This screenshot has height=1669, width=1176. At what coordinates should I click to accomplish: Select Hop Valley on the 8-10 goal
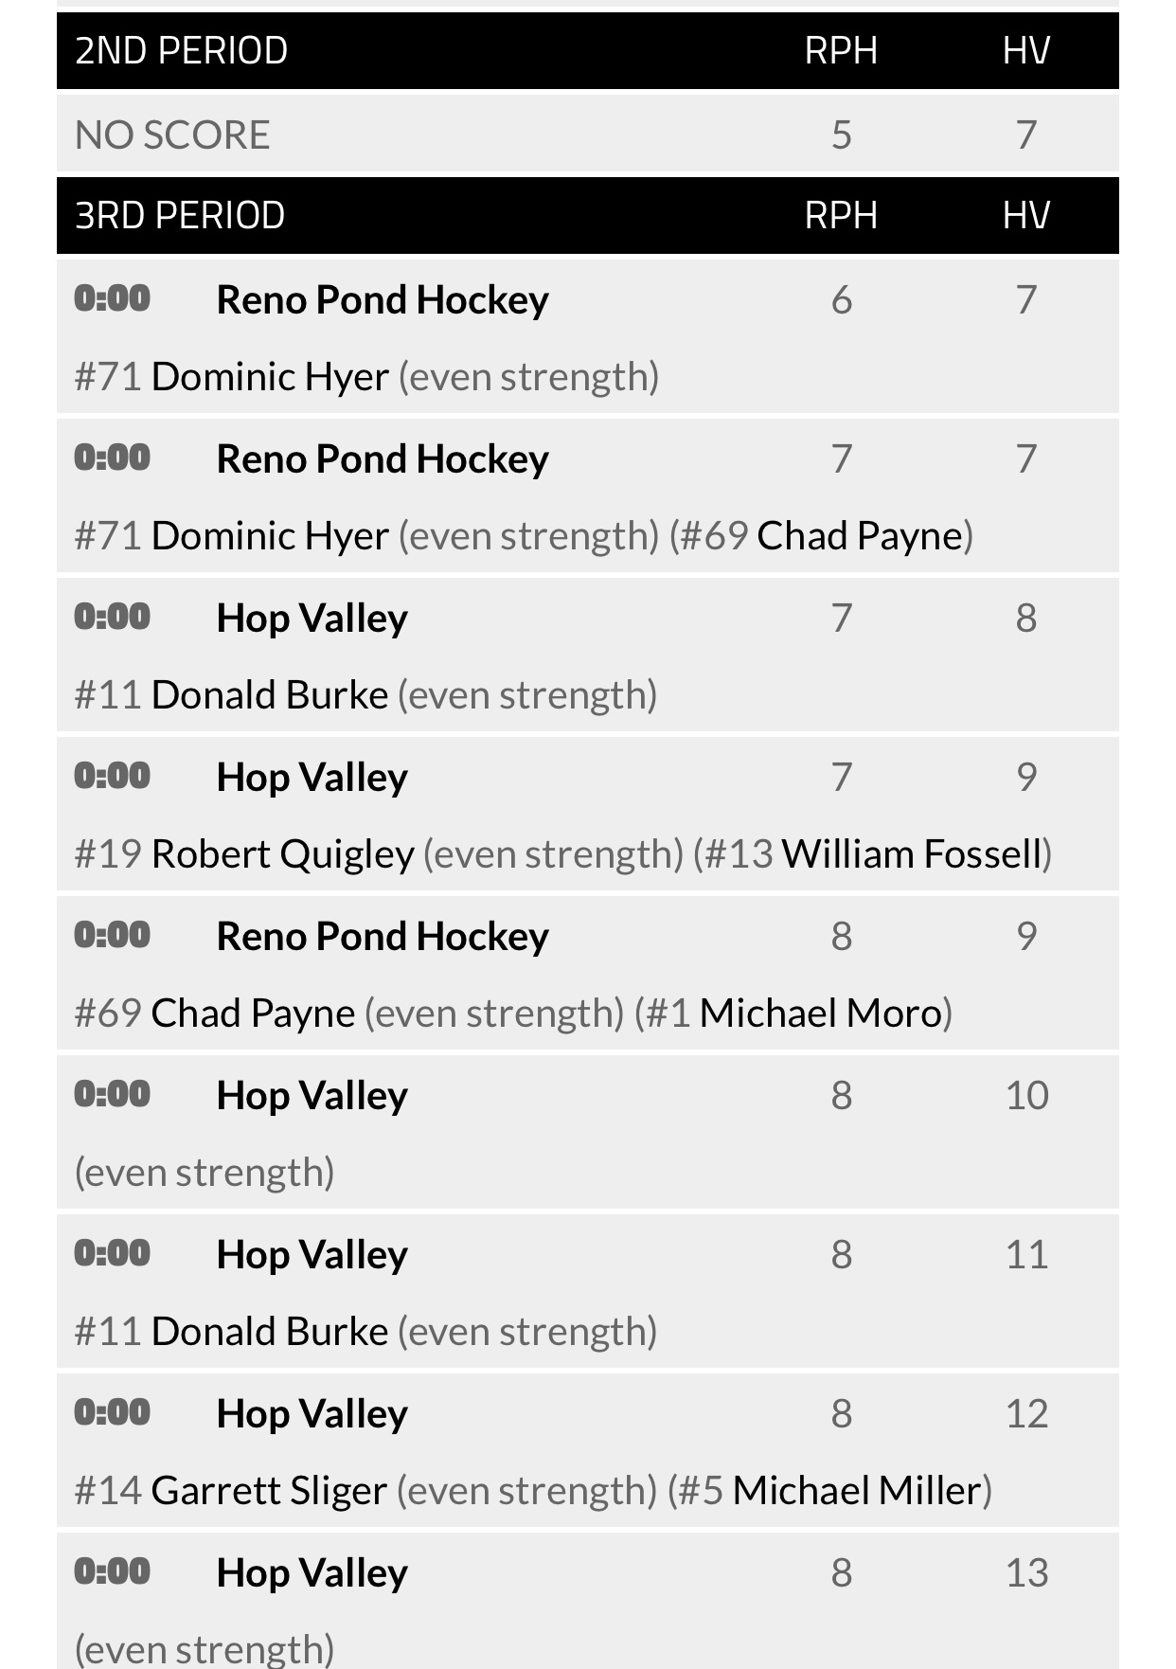click(312, 1096)
